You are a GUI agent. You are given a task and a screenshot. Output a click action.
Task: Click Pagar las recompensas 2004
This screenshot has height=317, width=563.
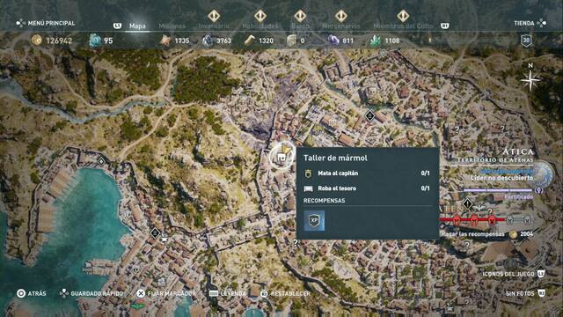pyautogui.click(x=487, y=234)
